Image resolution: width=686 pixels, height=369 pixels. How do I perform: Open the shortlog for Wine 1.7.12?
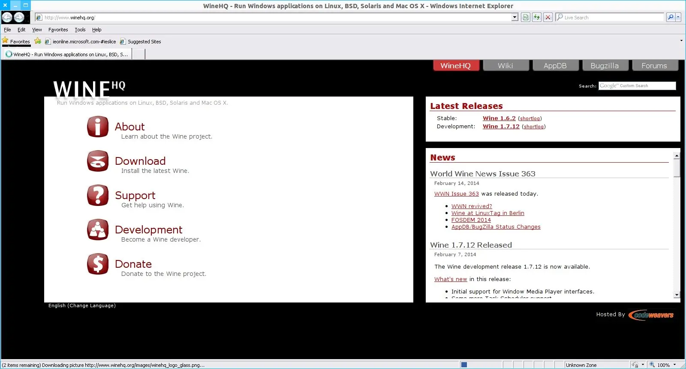(534, 127)
